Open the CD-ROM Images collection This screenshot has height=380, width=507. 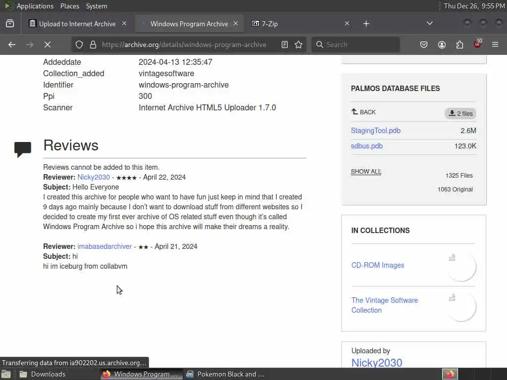coord(378,265)
